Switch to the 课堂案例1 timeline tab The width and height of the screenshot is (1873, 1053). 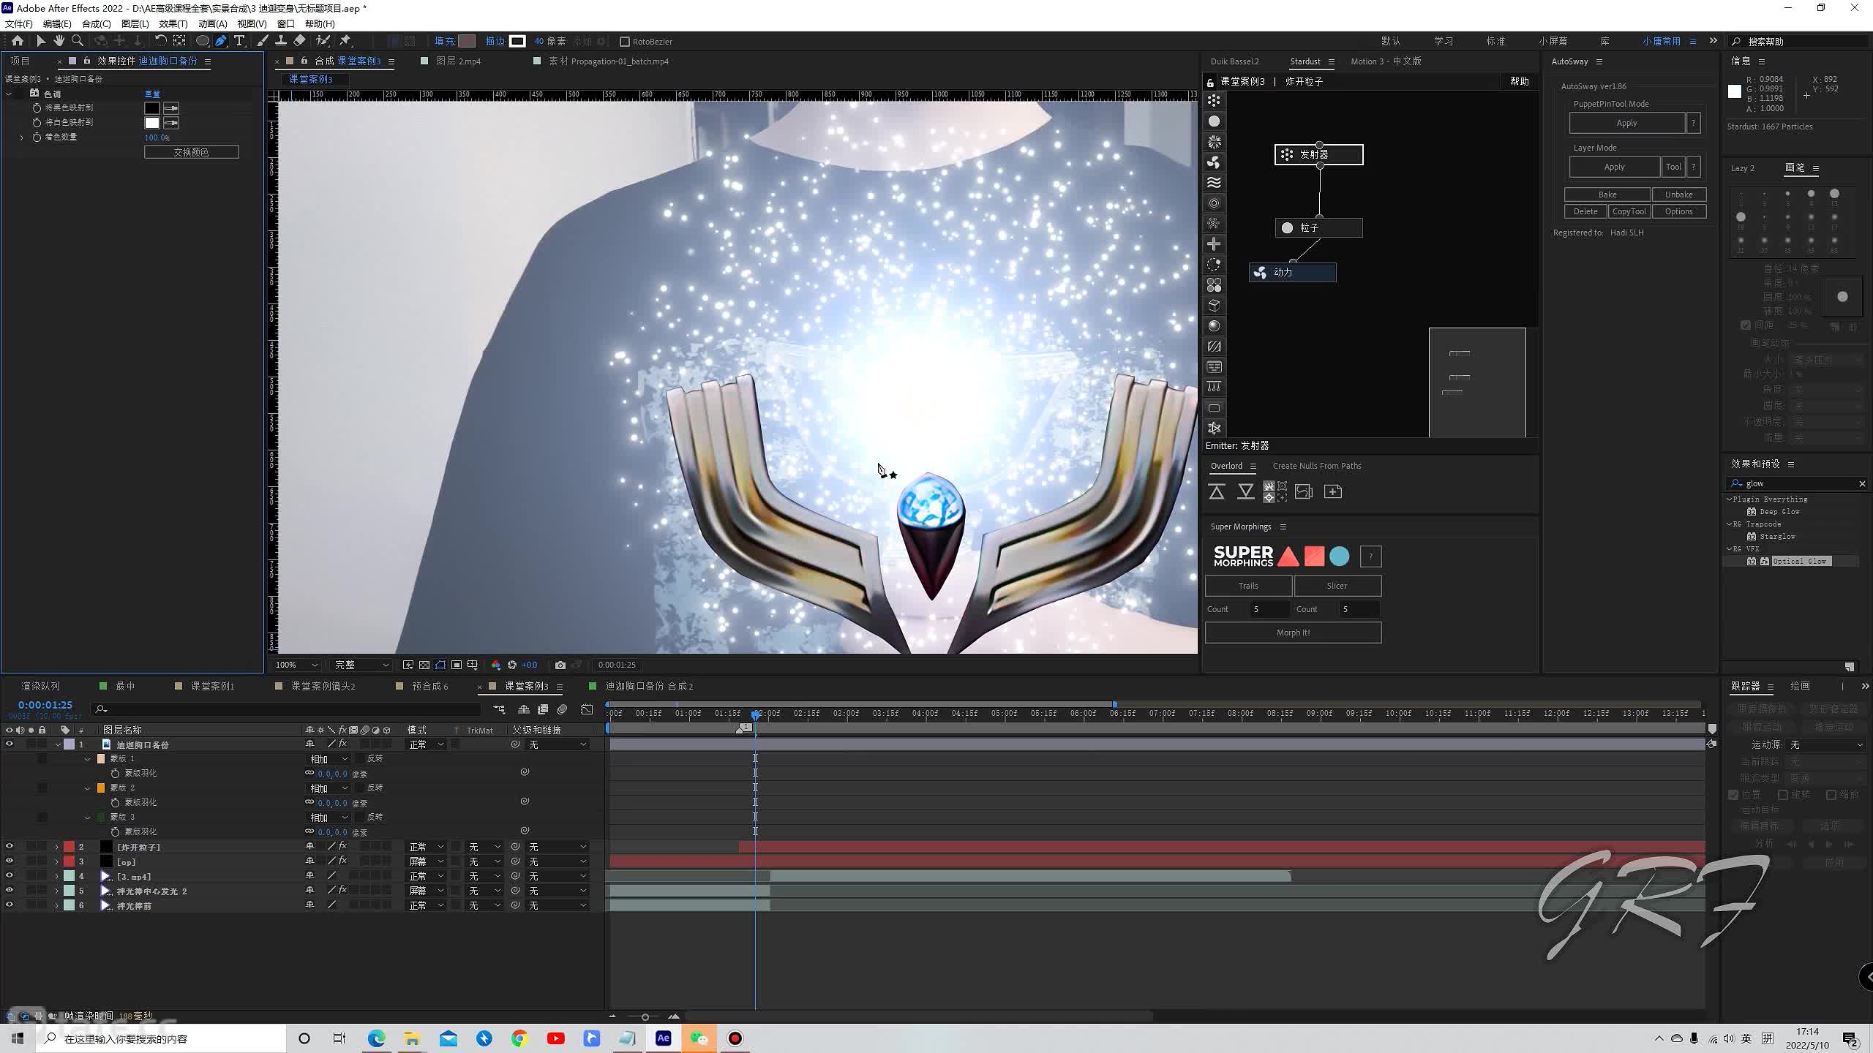tap(212, 686)
